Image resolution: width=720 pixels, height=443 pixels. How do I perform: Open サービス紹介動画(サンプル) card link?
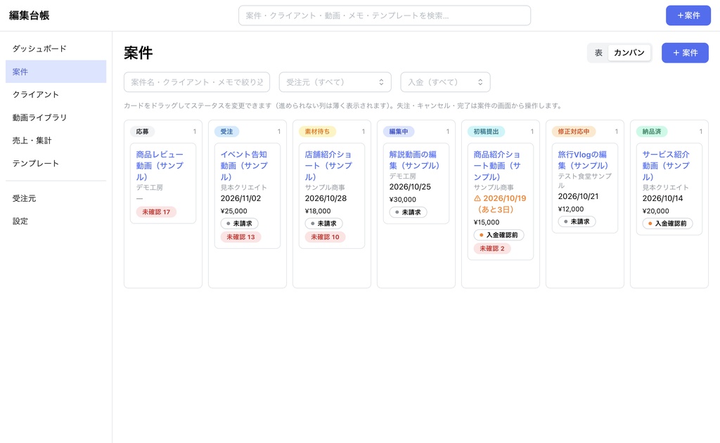(x=666, y=165)
